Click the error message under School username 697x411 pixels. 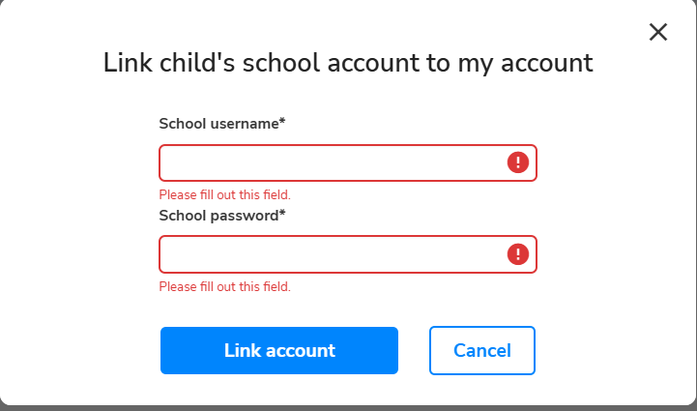pos(224,195)
